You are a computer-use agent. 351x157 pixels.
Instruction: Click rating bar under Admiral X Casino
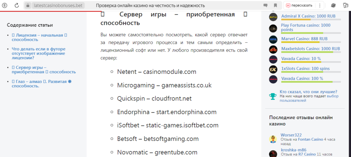point(311,20)
